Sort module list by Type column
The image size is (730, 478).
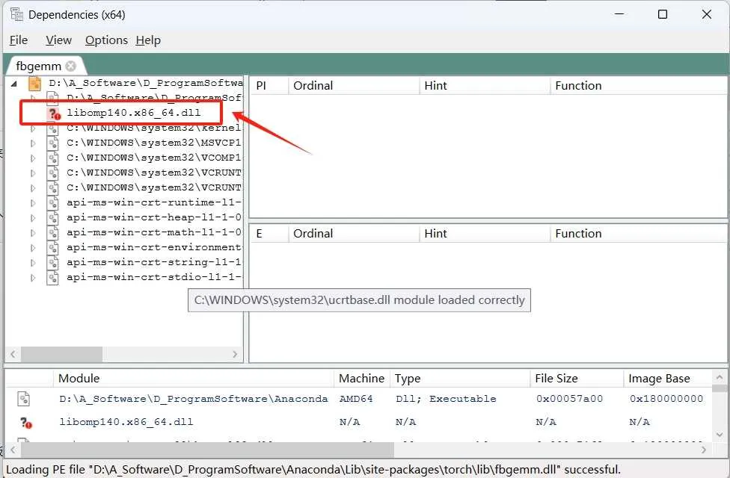460,379
